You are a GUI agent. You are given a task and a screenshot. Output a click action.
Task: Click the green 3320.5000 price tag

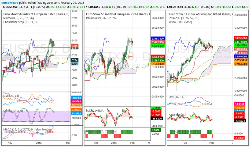click(157, 46)
